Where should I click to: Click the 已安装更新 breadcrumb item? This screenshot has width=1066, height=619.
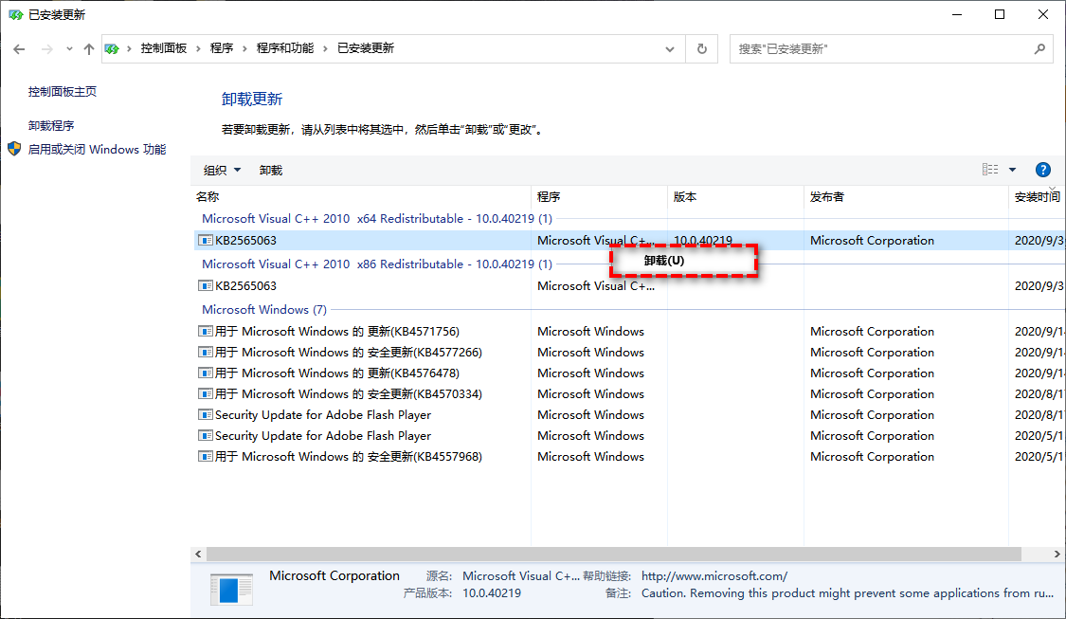366,48
